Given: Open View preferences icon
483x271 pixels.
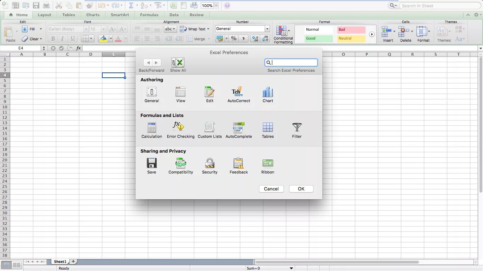Looking at the screenshot, I should 180,92.
